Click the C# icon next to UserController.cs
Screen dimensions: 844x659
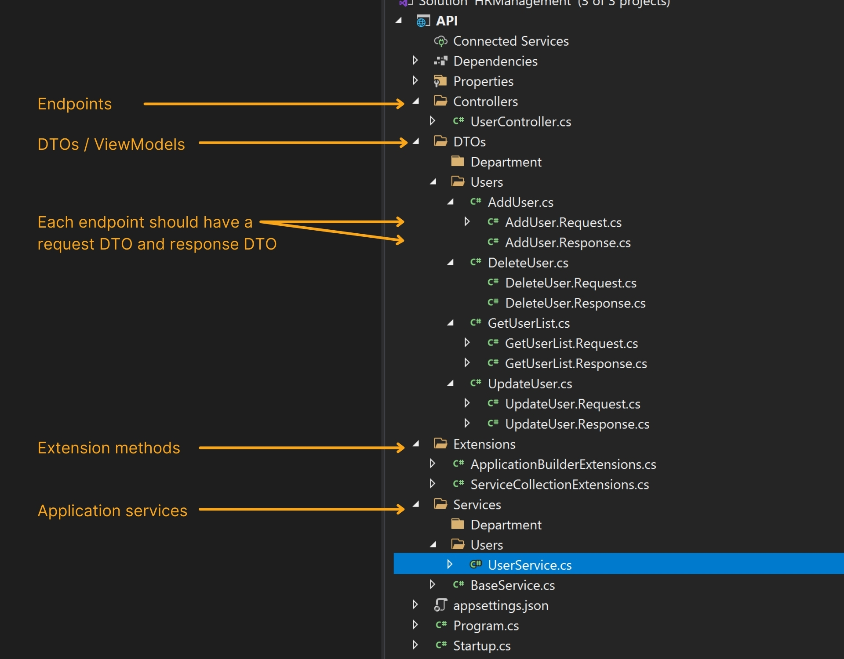pyautogui.click(x=459, y=122)
